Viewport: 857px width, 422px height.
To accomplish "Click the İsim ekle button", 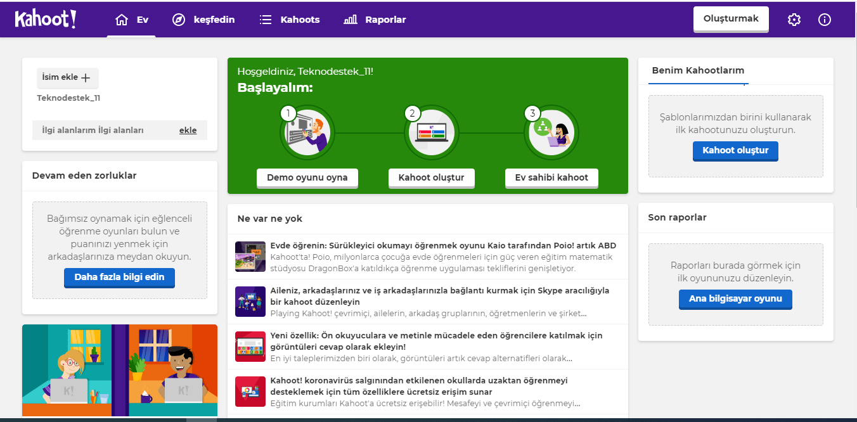I will pos(67,77).
